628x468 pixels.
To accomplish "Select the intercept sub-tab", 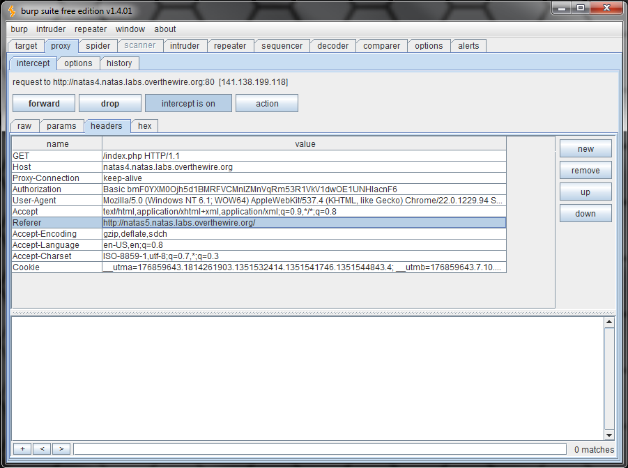I will click(x=33, y=63).
